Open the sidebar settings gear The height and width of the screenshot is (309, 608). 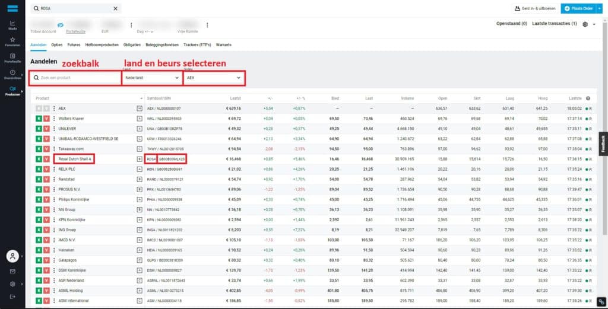[12, 284]
